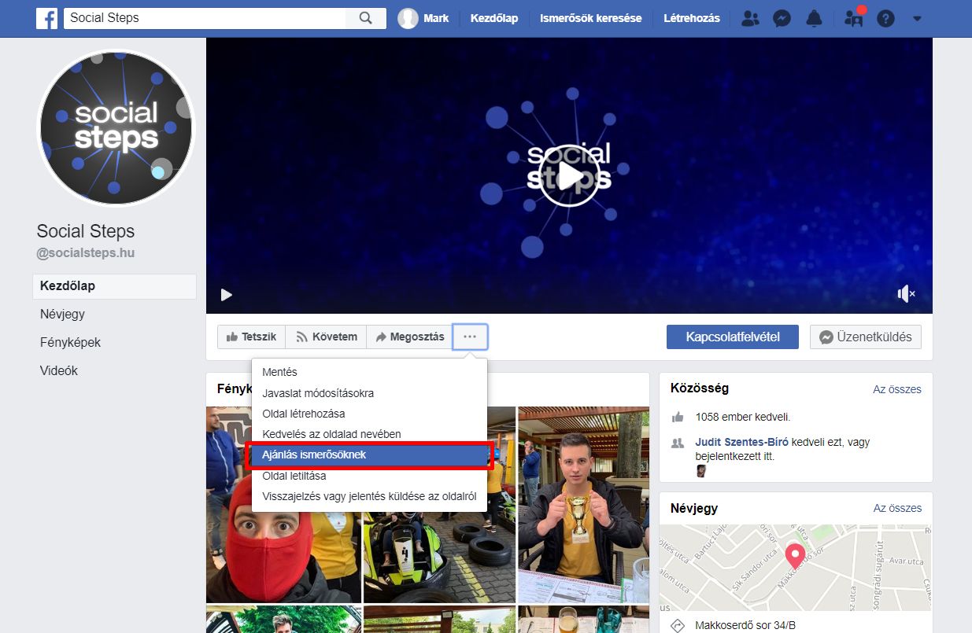Click the Kapcsolatfelvétel button
Screen dimensions: 972x633
tap(732, 337)
